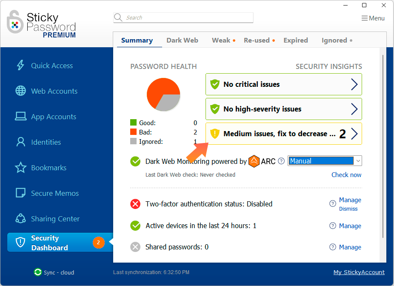The image size is (394, 286).
Task: Click the App Accounts laptop icon
Action: click(x=20, y=116)
